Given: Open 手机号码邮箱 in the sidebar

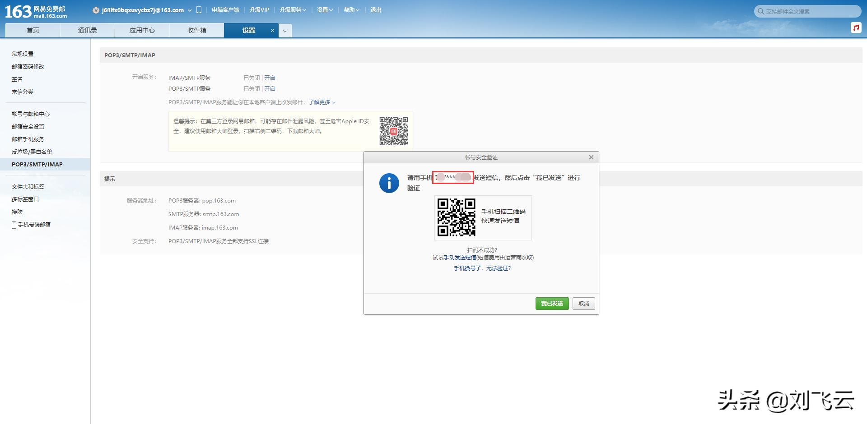Looking at the screenshot, I should 31,224.
